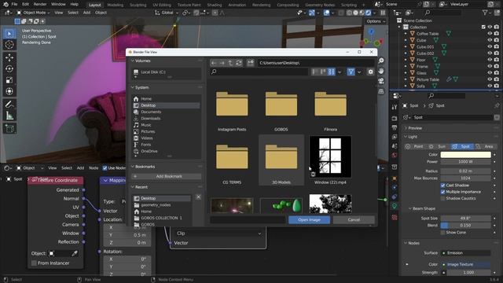Select the Transform tool

pyautogui.click(x=9, y=91)
